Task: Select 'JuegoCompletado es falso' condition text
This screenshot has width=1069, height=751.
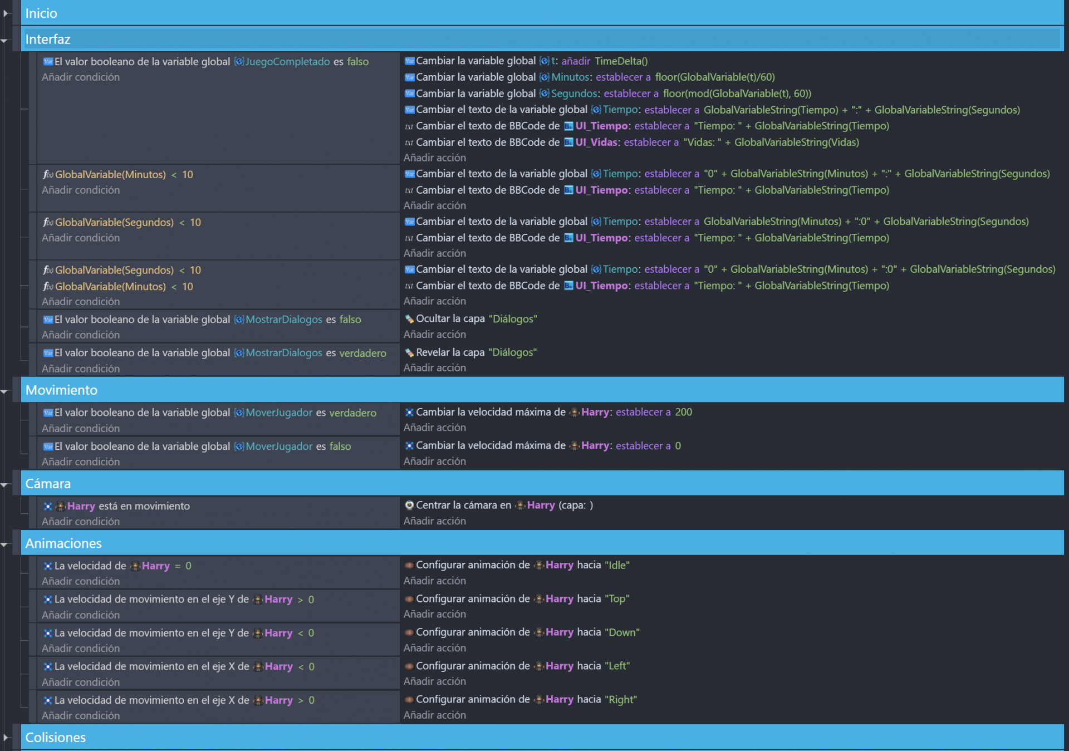Action: pos(206,62)
